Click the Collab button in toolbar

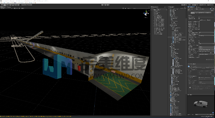tap(184, 5)
